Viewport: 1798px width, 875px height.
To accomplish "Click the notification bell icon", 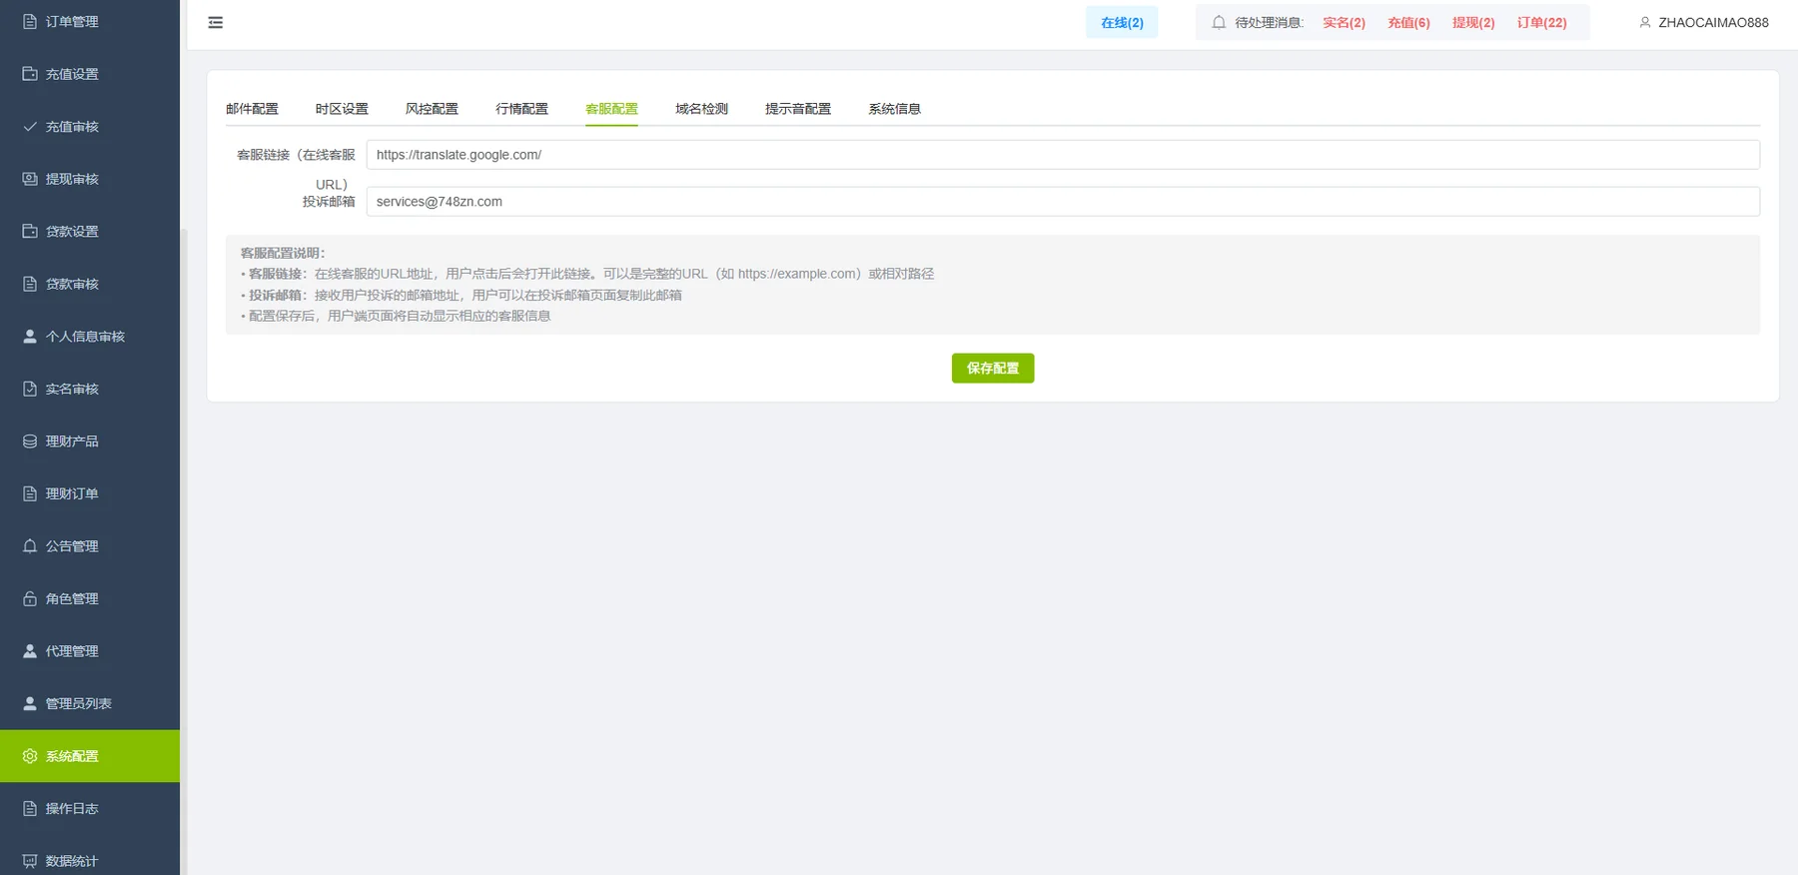I will (1219, 22).
